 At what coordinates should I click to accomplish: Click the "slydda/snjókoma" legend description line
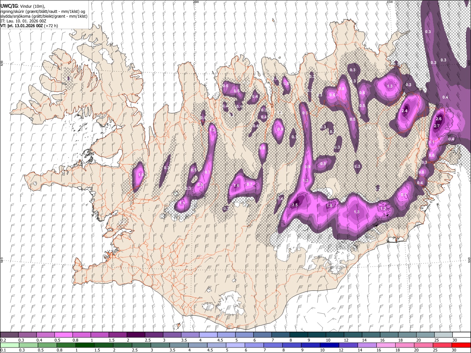tap(44, 16)
